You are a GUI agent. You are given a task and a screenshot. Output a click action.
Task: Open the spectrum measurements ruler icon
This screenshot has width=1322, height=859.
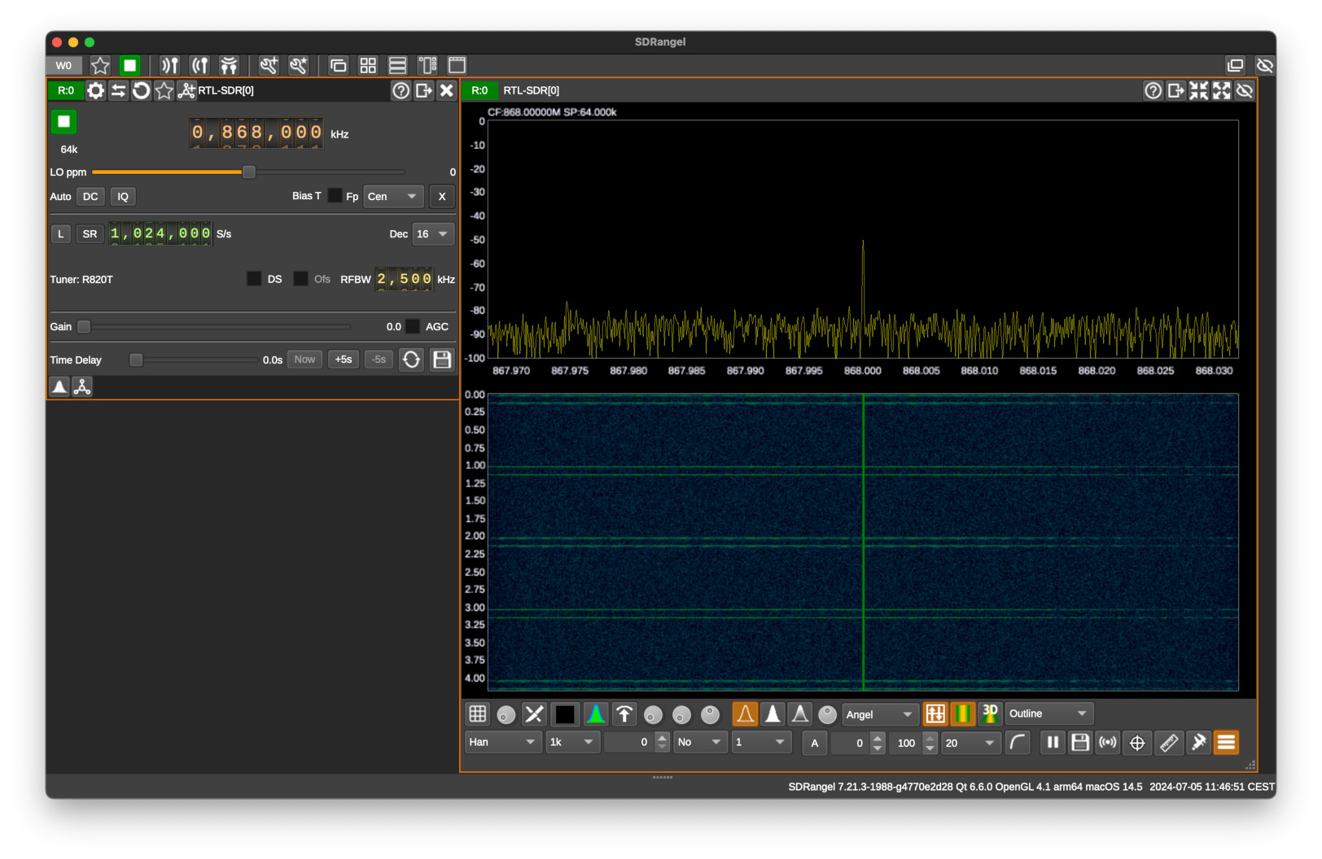pos(1169,743)
